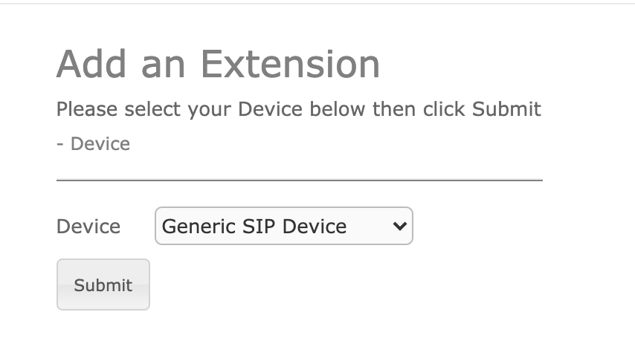Screen dimensions: 635x361
Task: Click the gray line at page top
Action: 317,3
